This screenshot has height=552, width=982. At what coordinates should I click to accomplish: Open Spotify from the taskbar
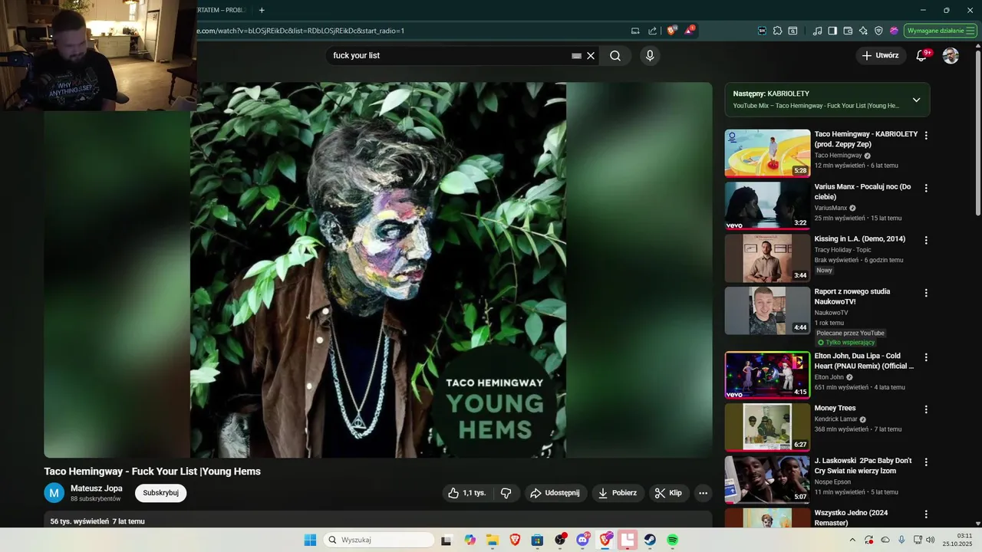click(x=672, y=540)
